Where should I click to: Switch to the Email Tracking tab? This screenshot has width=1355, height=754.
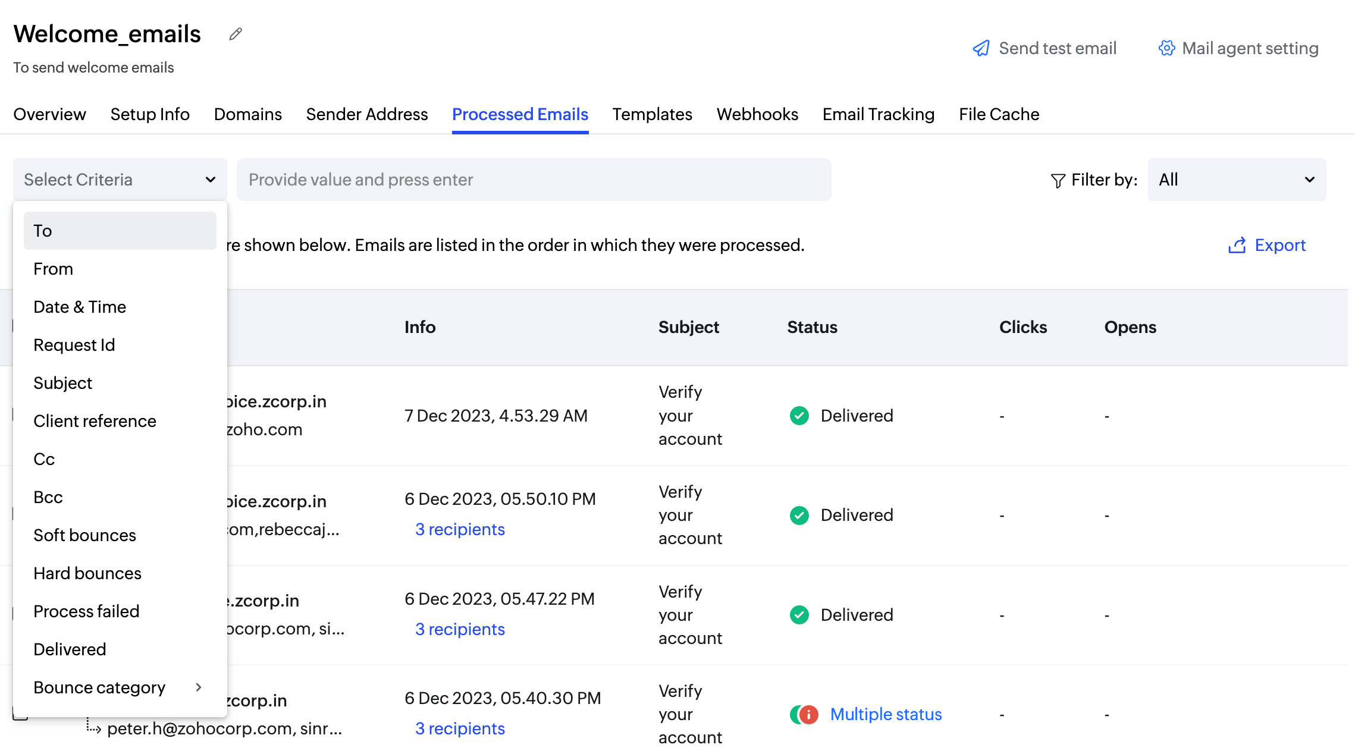click(x=879, y=114)
